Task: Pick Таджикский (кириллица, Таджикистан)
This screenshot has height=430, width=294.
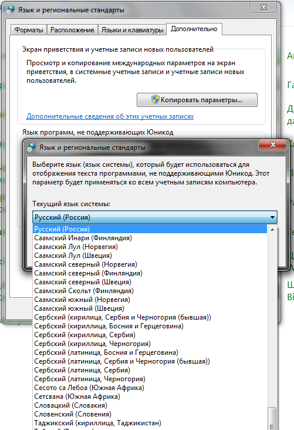Action: point(150,423)
